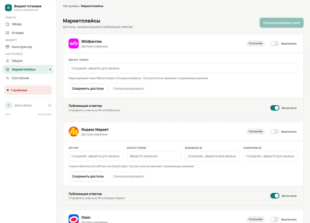
Task: Click the list icon beside Отзывы
Action: click(x=8, y=33)
